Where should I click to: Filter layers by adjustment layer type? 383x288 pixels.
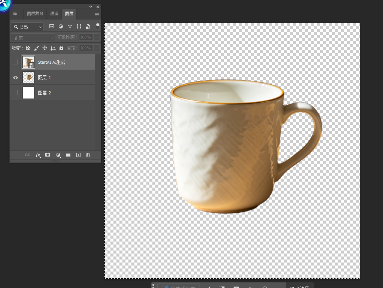(x=61, y=26)
